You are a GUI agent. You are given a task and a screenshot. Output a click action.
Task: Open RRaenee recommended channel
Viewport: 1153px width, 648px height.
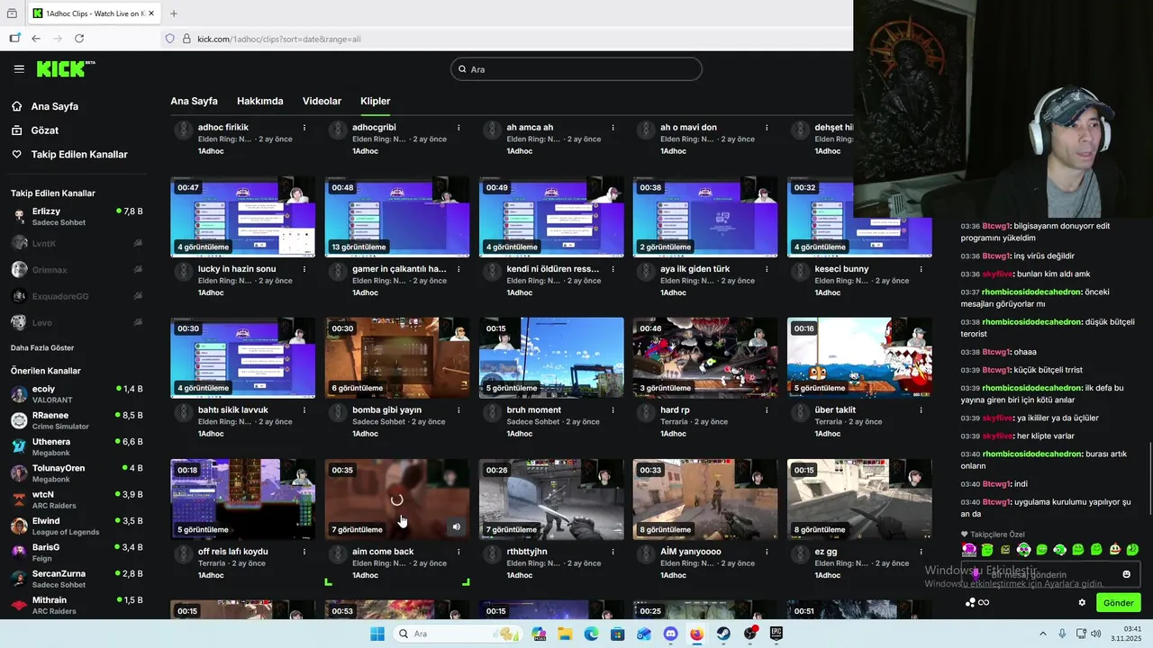click(x=77, y=420)
